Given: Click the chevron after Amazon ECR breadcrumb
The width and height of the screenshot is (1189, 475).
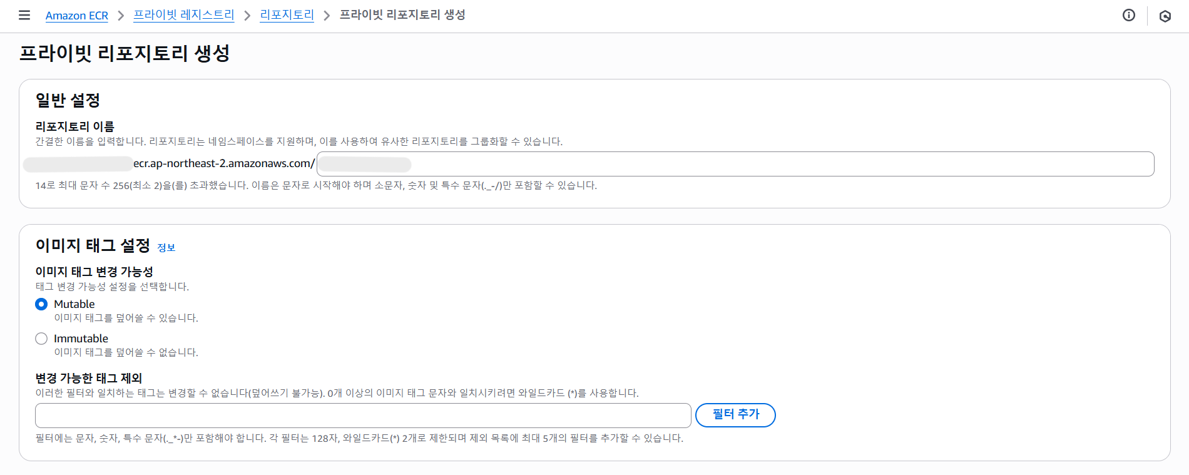Looking at the screenshot, I should point(121,16).
